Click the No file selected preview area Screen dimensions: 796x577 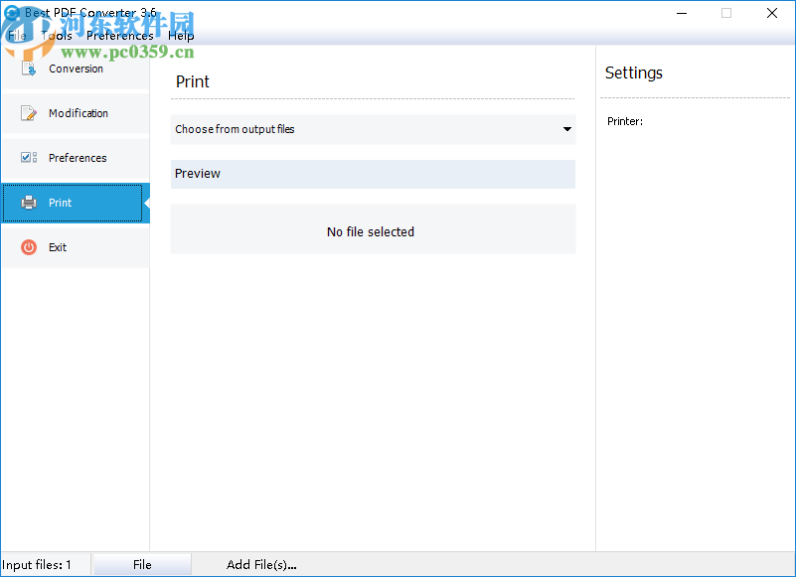click(373, 229)
